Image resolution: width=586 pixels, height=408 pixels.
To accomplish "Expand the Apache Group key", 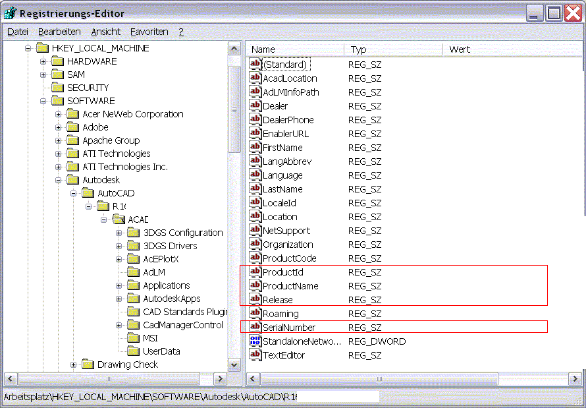I will tap(59, 140).
